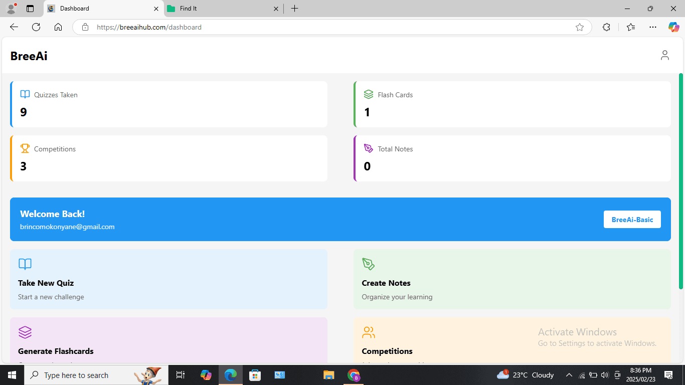Viewport: 685px width, 385px height.
Task: Click the Quizzes Taken book icon
Action: [25, 94]
